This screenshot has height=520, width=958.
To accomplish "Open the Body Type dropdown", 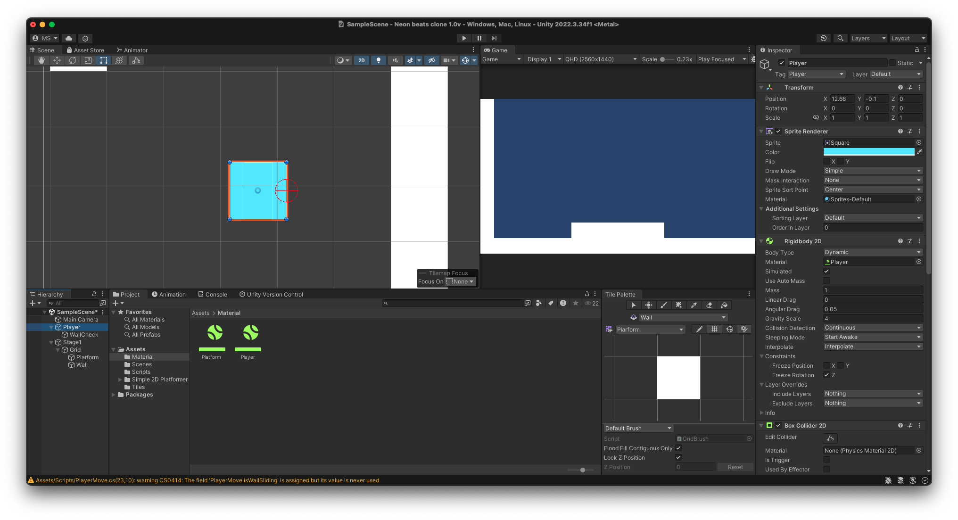I will [x=872, y=252].
